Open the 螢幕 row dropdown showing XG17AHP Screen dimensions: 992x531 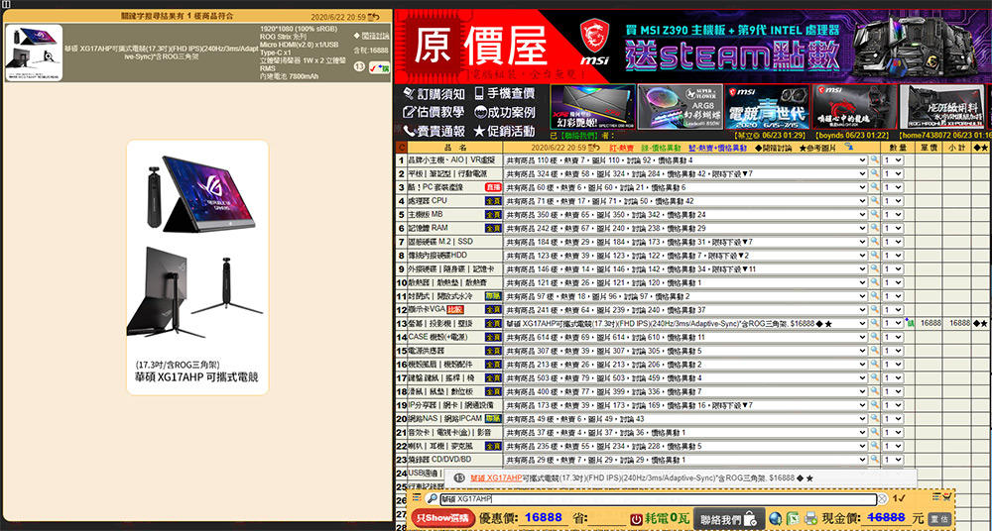[x=685, y=323]
